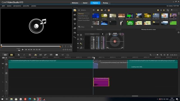
Task: Open the Sound Mixer tool
Action: 35,55
